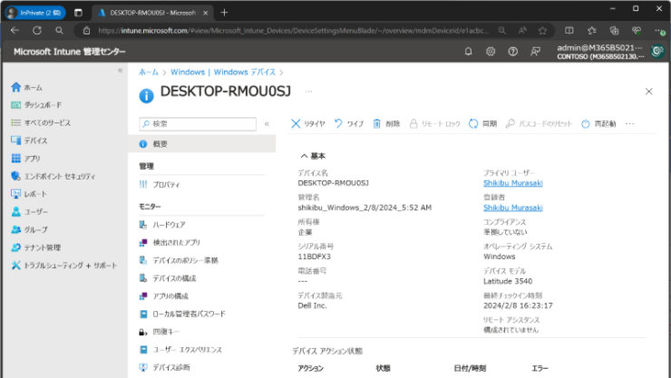Click the 検索 search field
The image size is (671, 378).
[198, 124]
